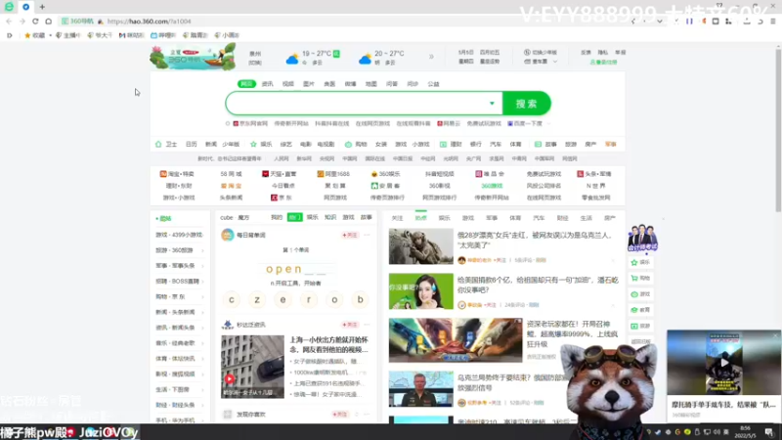Open bookmarks 收藏 dropdown arrow in bookmarks bar
This screenshot has height=440, width=782.
point(51,35)
